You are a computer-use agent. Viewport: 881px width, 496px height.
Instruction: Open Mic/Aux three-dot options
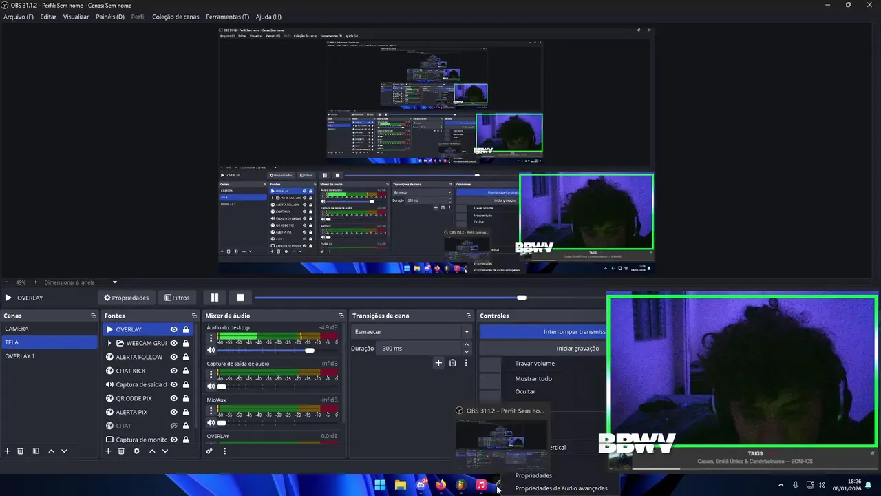(x=211, y=410)
